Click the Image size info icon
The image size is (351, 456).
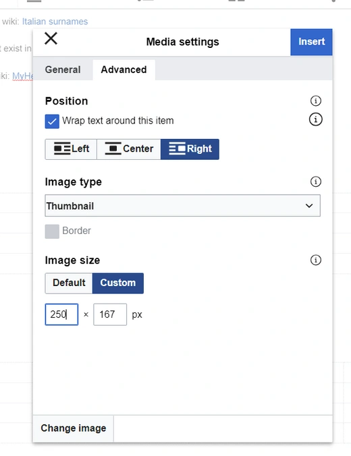pyautogui.click(x=316, y=260)
